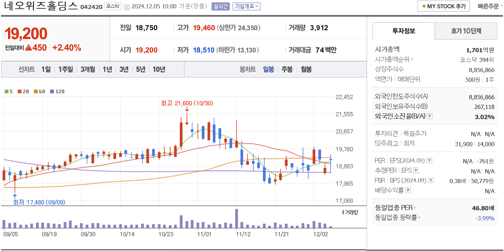Open the 기업개요 dropdown

246,6
